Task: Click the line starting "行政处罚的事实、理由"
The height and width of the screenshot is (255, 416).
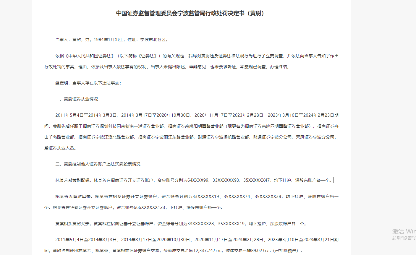Action: pyautogui.click(x=168, y=67)
